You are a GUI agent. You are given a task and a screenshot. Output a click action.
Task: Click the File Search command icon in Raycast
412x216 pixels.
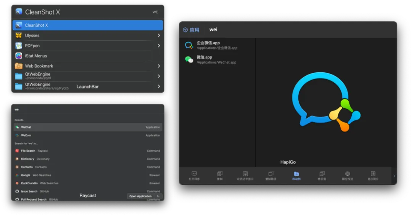point(17,150)
